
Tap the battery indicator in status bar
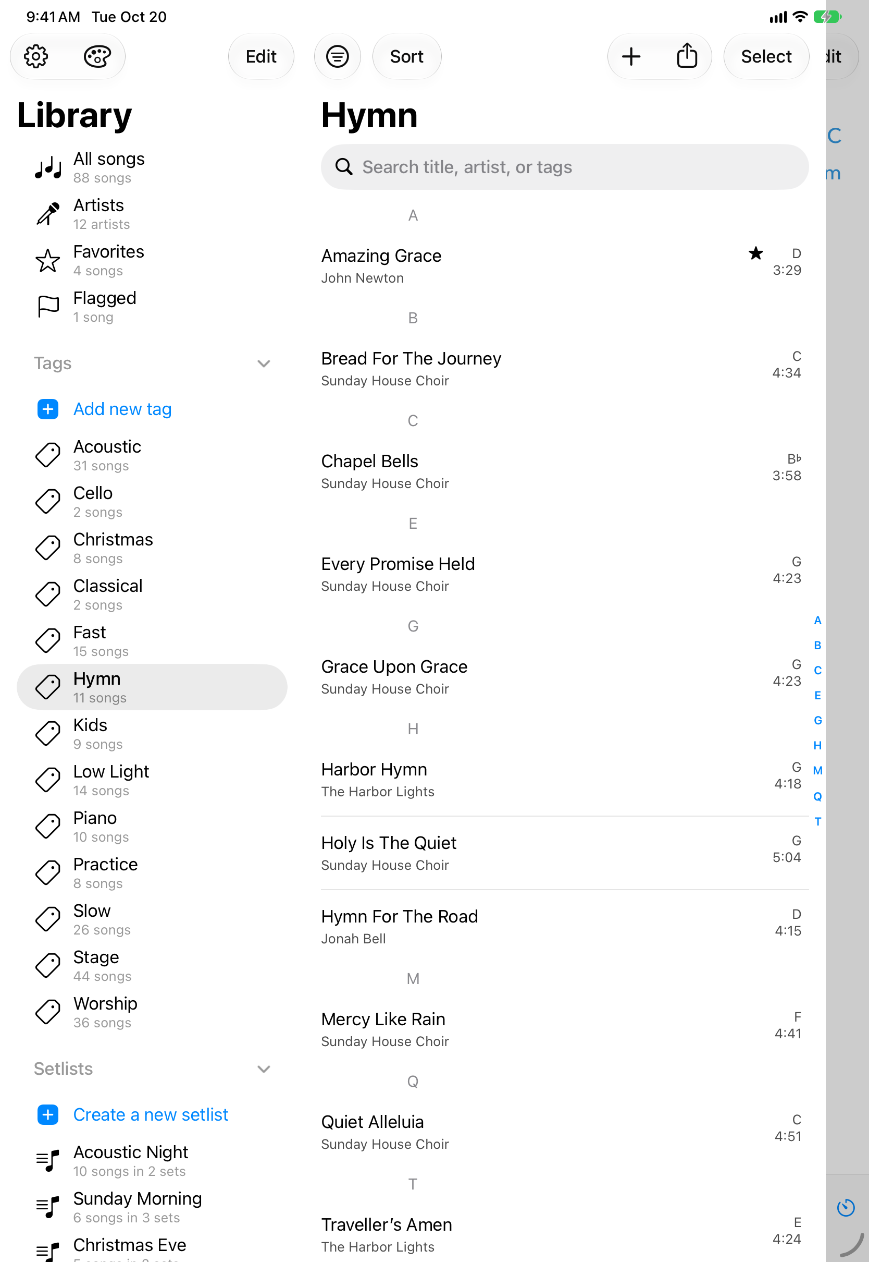tap(827, 17)
